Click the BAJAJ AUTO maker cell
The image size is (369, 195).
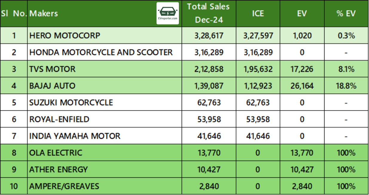tap(105, 86)
